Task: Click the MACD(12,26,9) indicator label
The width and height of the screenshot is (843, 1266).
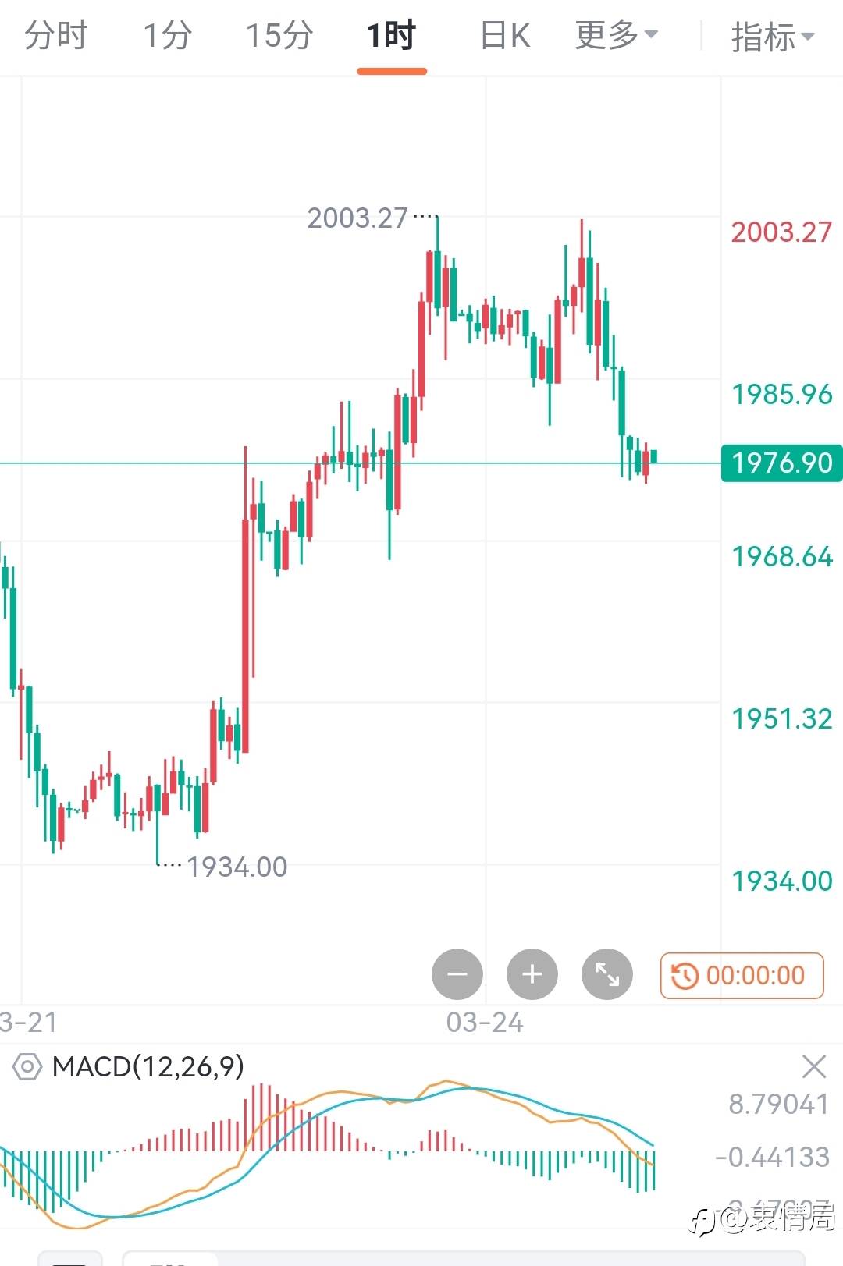Action: (148, 1066)
